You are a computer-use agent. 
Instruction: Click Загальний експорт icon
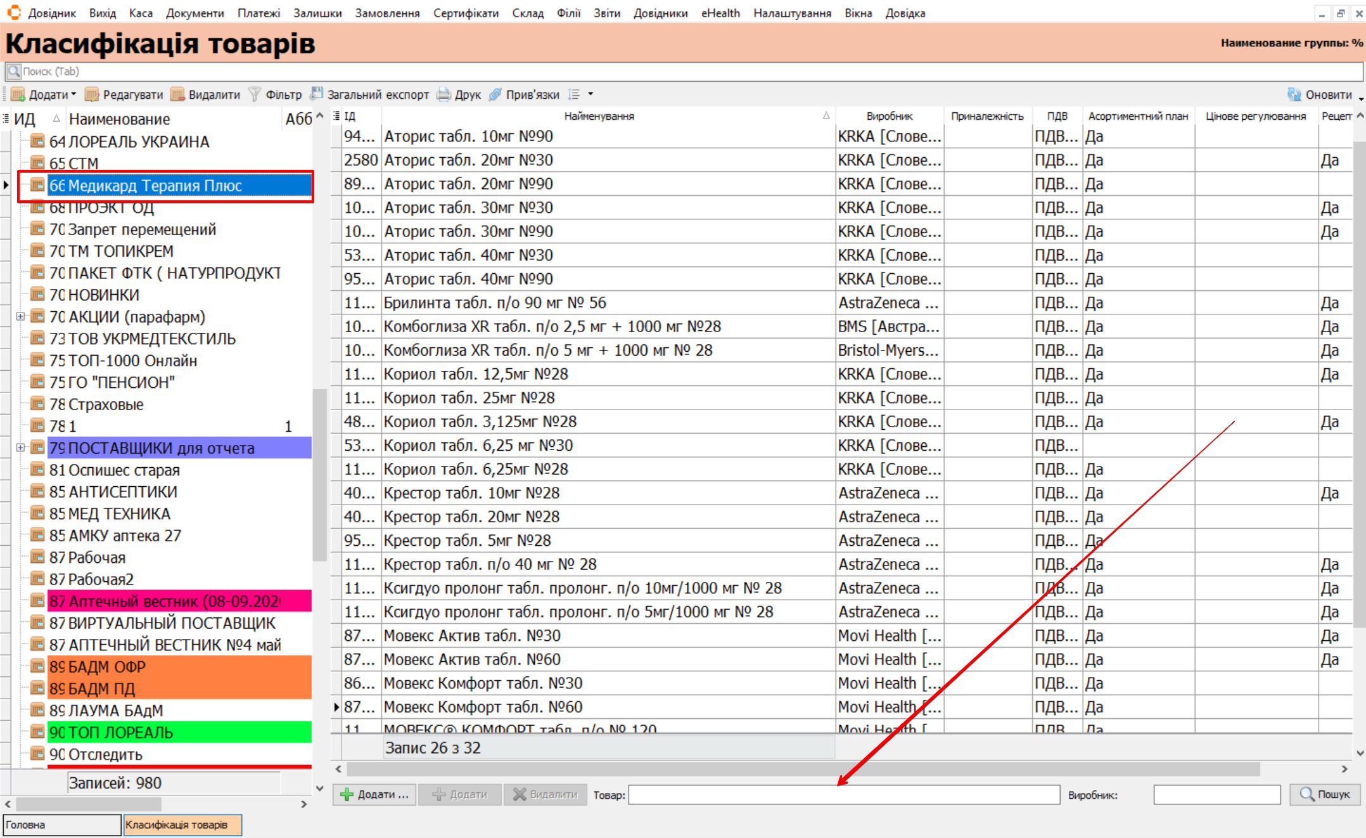tap(317, 94)
